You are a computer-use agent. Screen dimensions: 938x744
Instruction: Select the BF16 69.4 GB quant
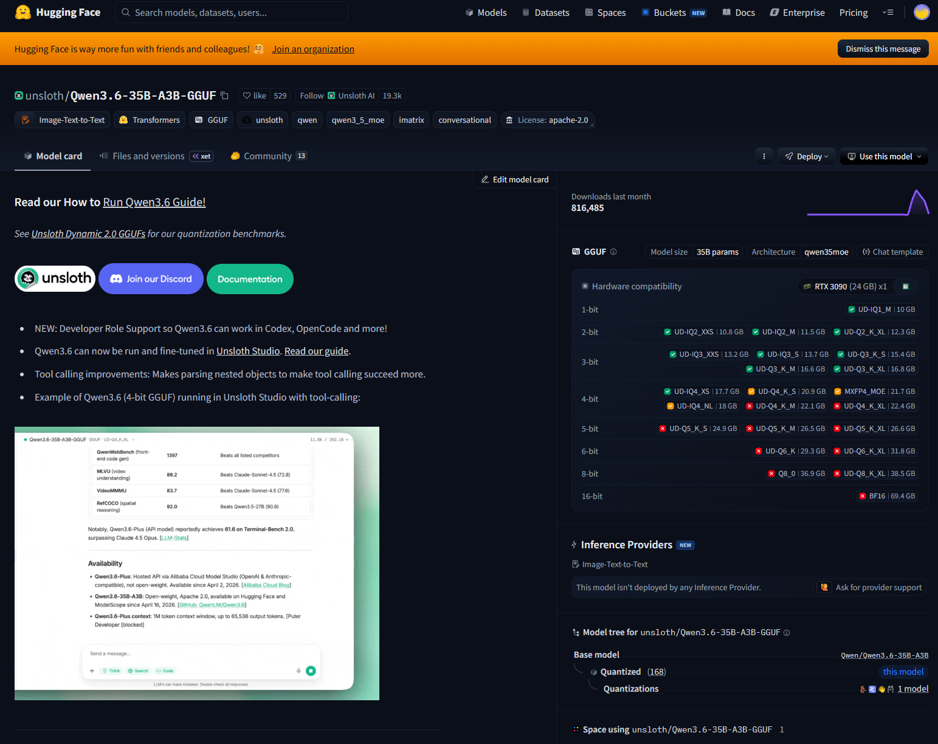(x=887, y=496)
